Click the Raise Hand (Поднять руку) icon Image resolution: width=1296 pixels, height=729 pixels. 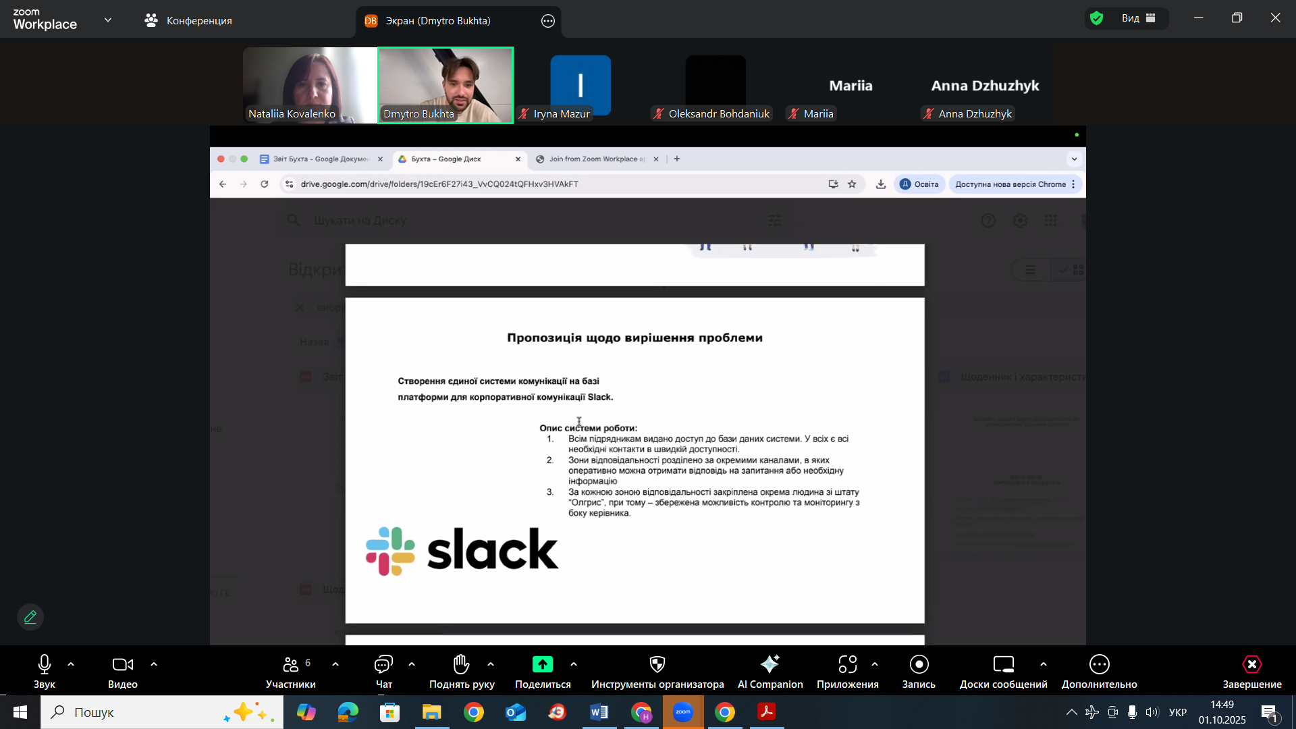point(462,665)
